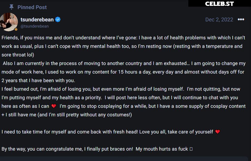The width and height of the screenshot is (251, 161).
Task: Click the heart emoji after "take care of yourself"
Action: (218, 132)
